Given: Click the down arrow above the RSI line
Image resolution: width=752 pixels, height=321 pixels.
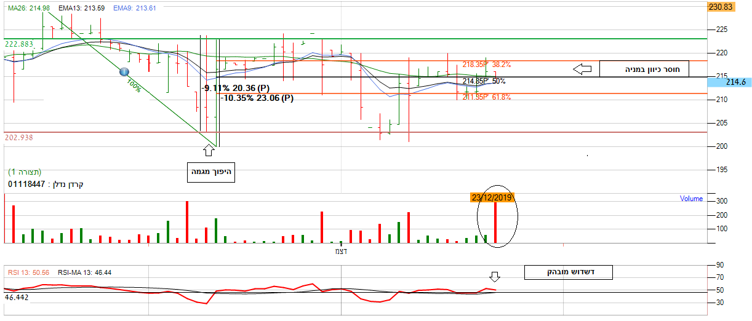Looking at the screenshot, I should click(x=494, y=277).
